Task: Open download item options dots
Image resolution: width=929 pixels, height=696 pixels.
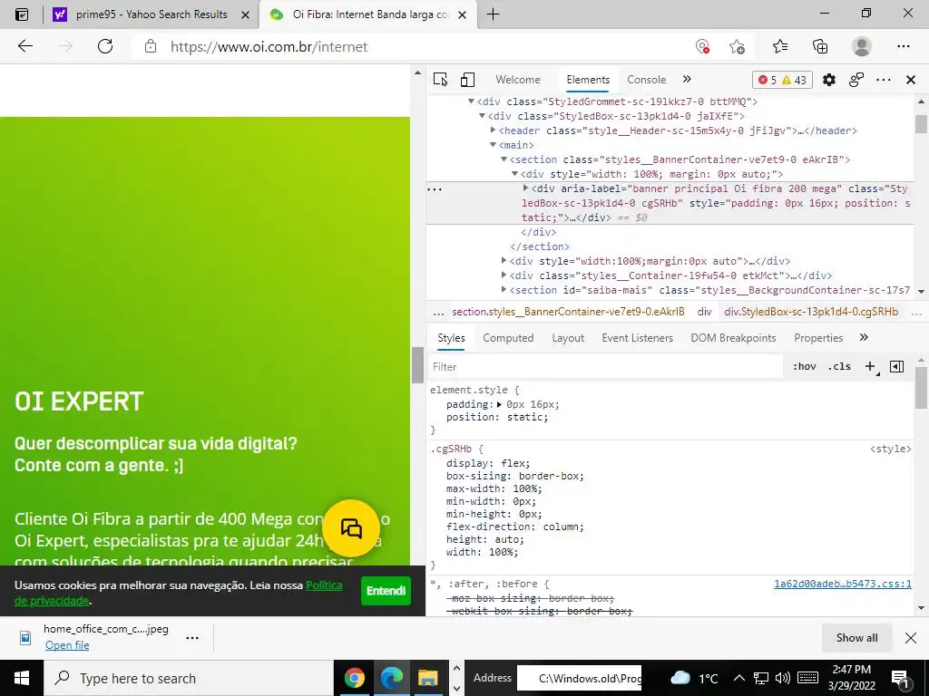Action: [192, 638]
